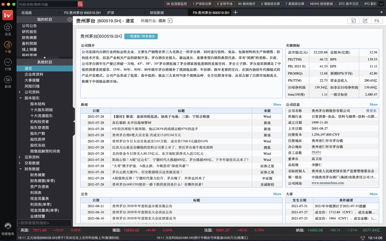Click the 一图透视 | 财务报告 button

[x=141, y=36]
